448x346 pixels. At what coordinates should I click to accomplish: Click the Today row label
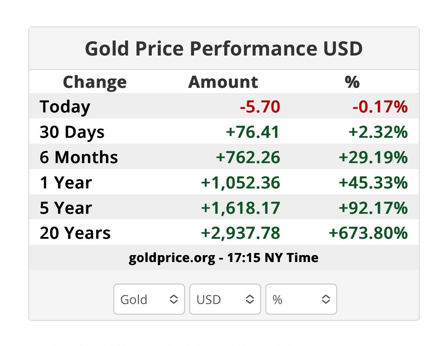click(x=65, y=107)
